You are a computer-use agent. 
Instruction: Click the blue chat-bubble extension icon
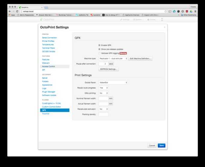click(174, 11)
